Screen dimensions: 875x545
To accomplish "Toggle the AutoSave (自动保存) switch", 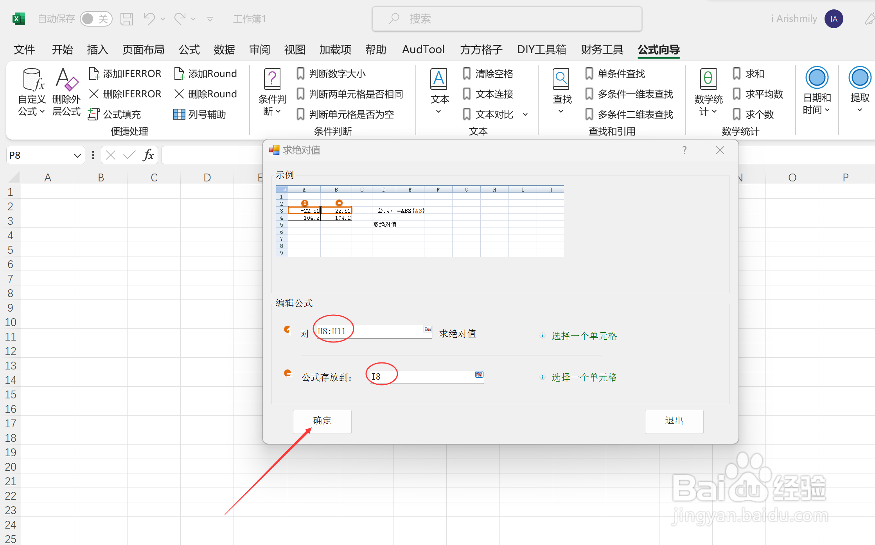I will (x=96, y=19).
